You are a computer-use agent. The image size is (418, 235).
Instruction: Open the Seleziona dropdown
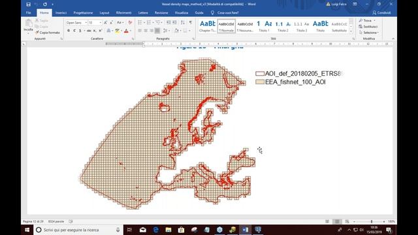[369, 33]
